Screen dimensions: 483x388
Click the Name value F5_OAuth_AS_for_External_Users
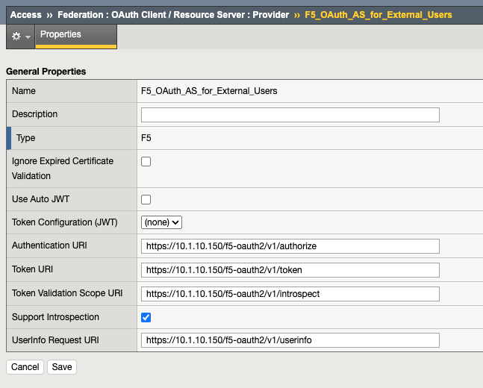[x=209, y=91]
